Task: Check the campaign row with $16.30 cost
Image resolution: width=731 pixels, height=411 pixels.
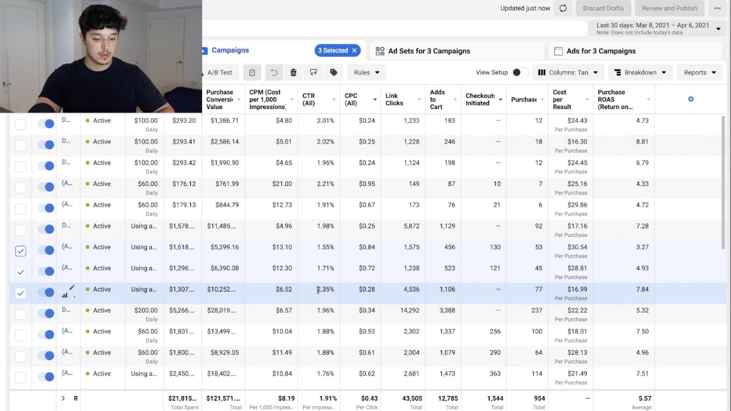Action: [20, 146]
